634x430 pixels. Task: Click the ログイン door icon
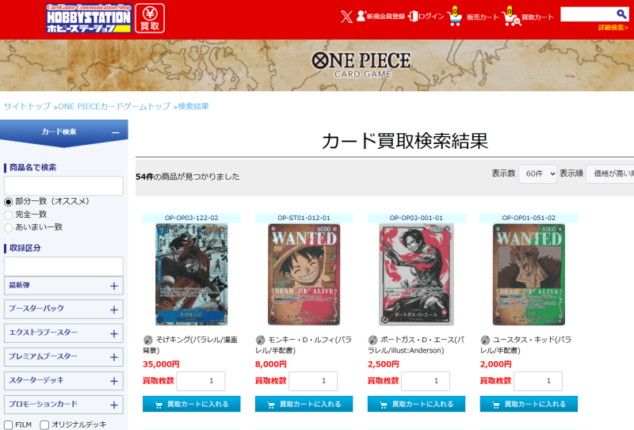413,16
